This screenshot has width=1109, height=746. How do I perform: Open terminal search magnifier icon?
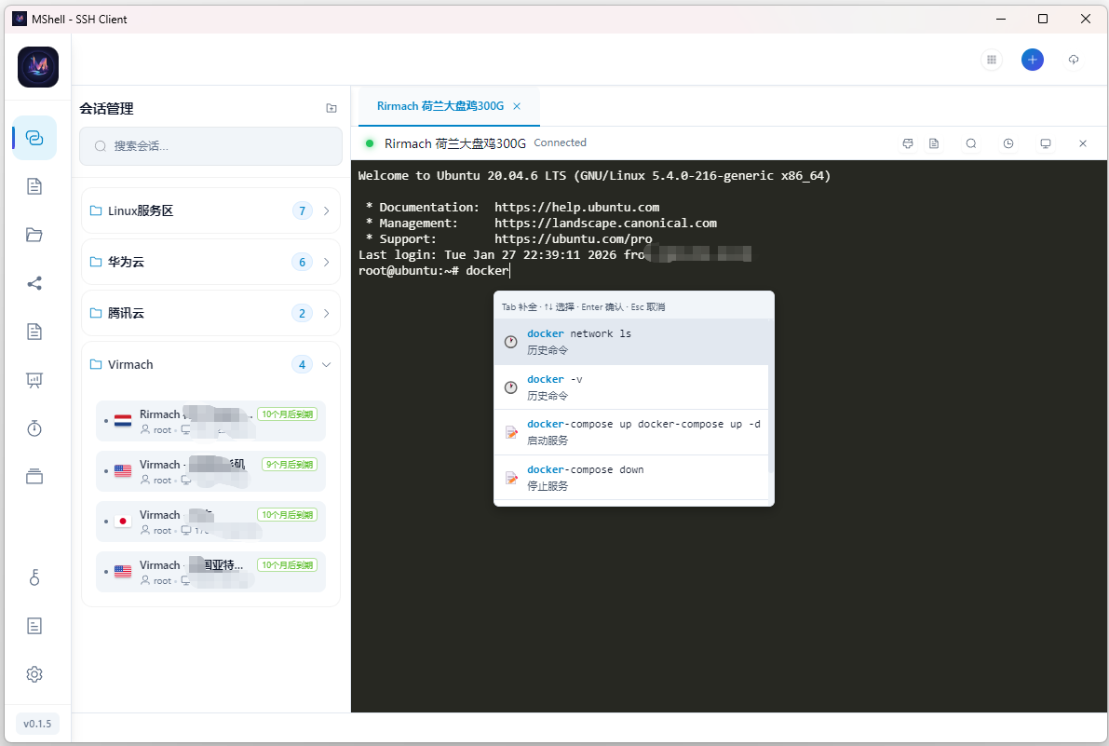click(x=971, y=143)
